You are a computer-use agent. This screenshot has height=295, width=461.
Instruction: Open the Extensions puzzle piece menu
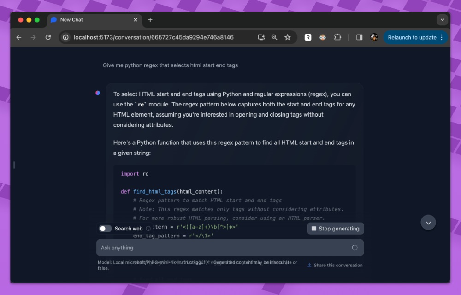point(337,37)
